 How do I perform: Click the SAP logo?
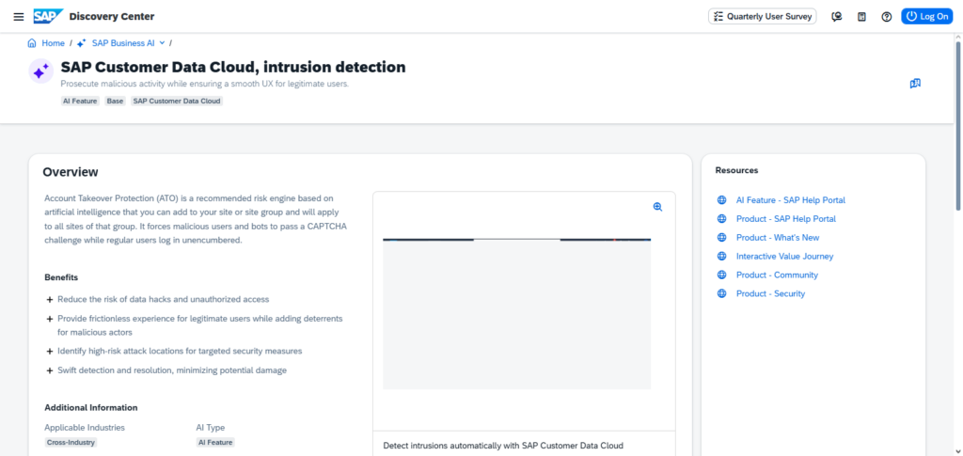pyautogui.click(x=48, y=17)
